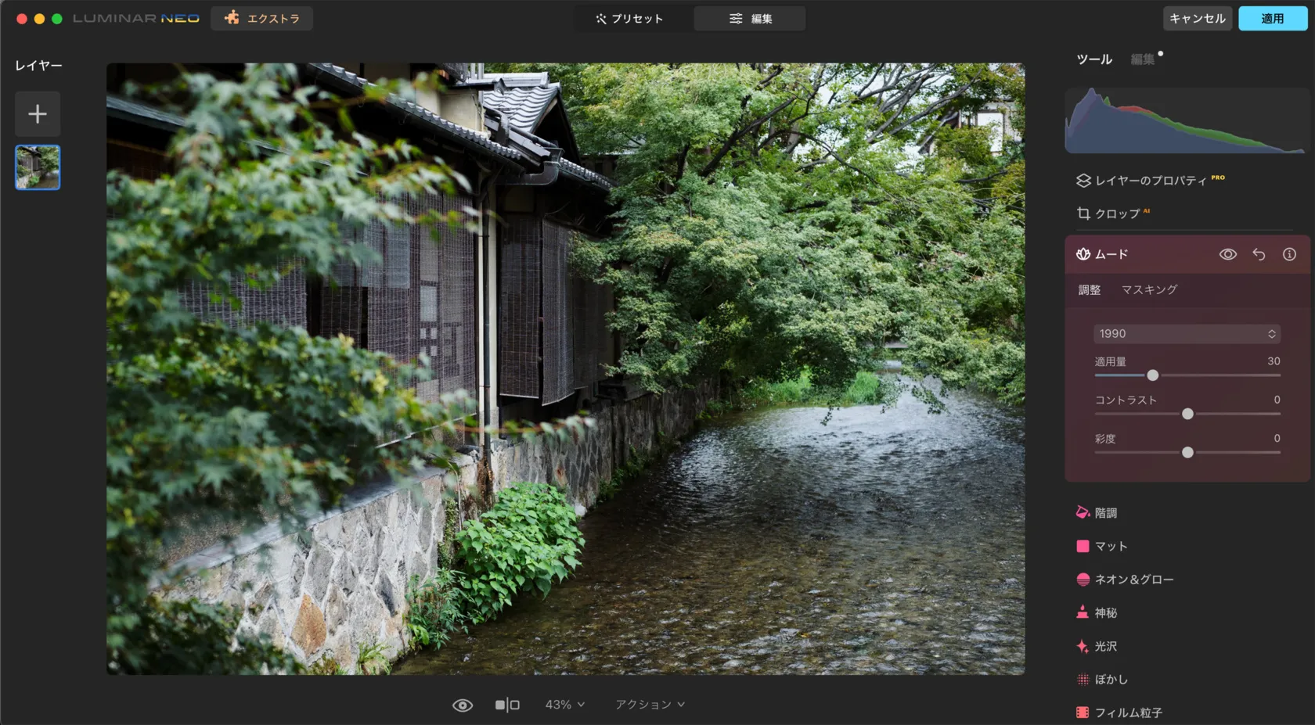Reset the ムード tool with undo arrow
The width and height of the screenshot is (1315, 725).
tap(1259, 254)
